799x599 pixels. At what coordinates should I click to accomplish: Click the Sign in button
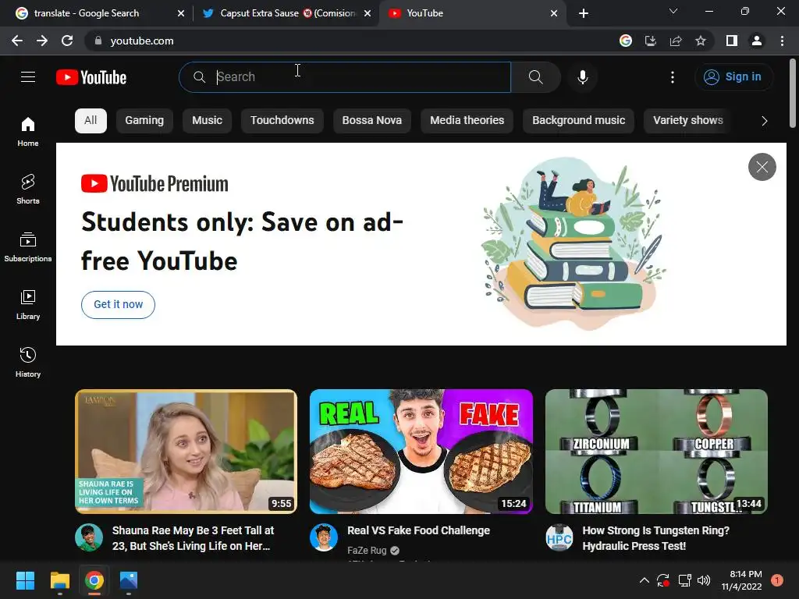coord(733,77)
